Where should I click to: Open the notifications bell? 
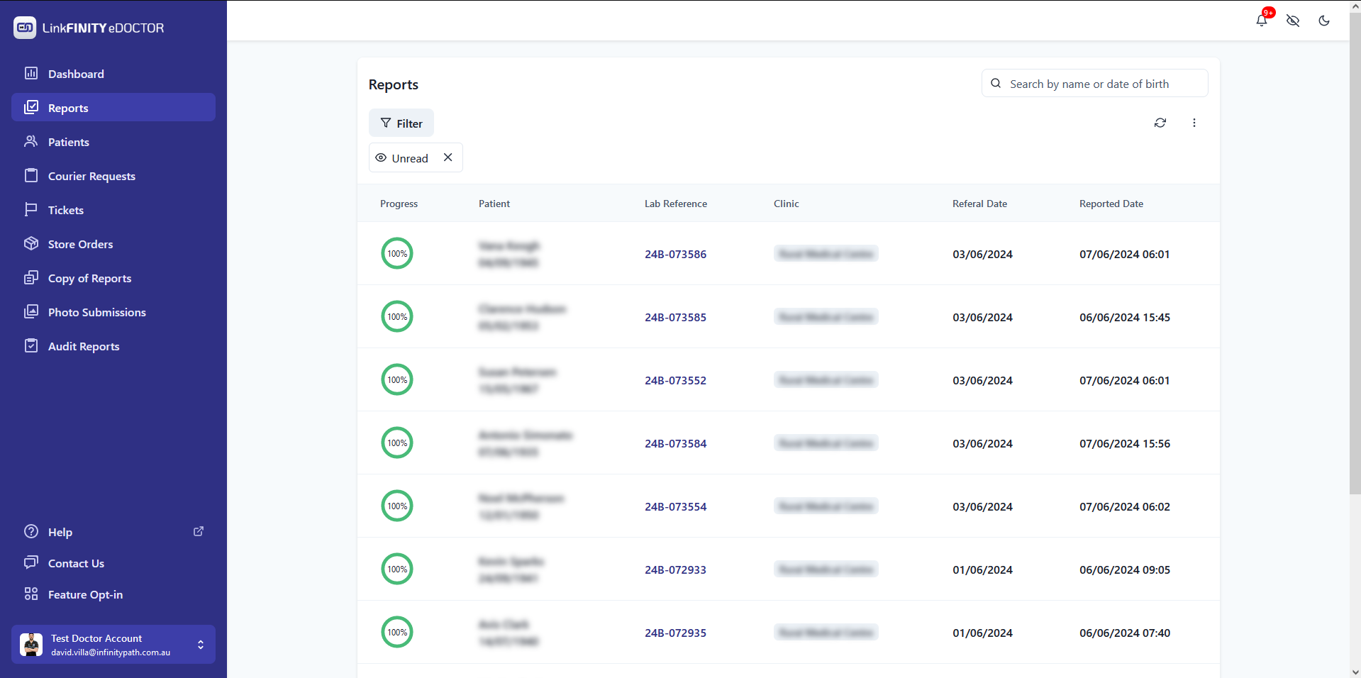(1262, 20)
